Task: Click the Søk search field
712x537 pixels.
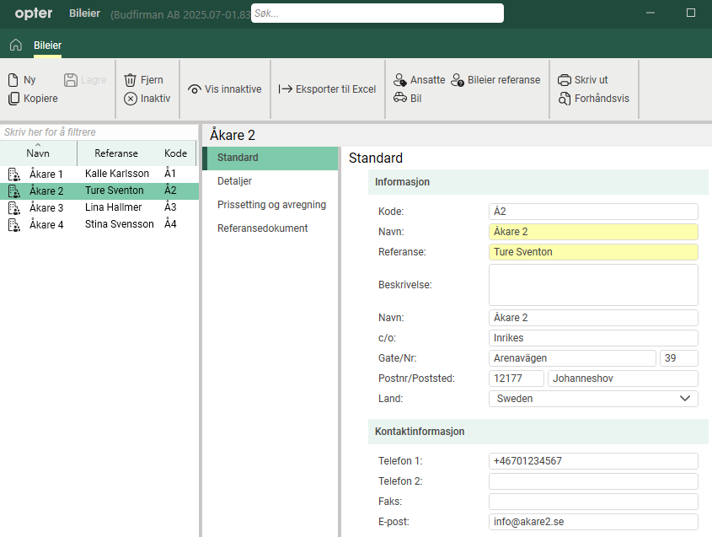Action: click(377, 13)
